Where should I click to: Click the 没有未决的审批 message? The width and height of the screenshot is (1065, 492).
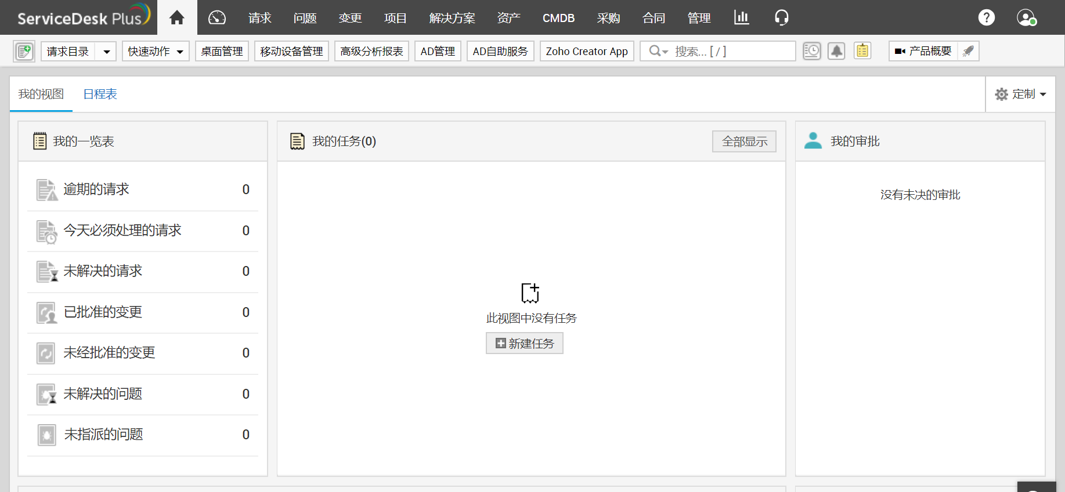(920, 195)
